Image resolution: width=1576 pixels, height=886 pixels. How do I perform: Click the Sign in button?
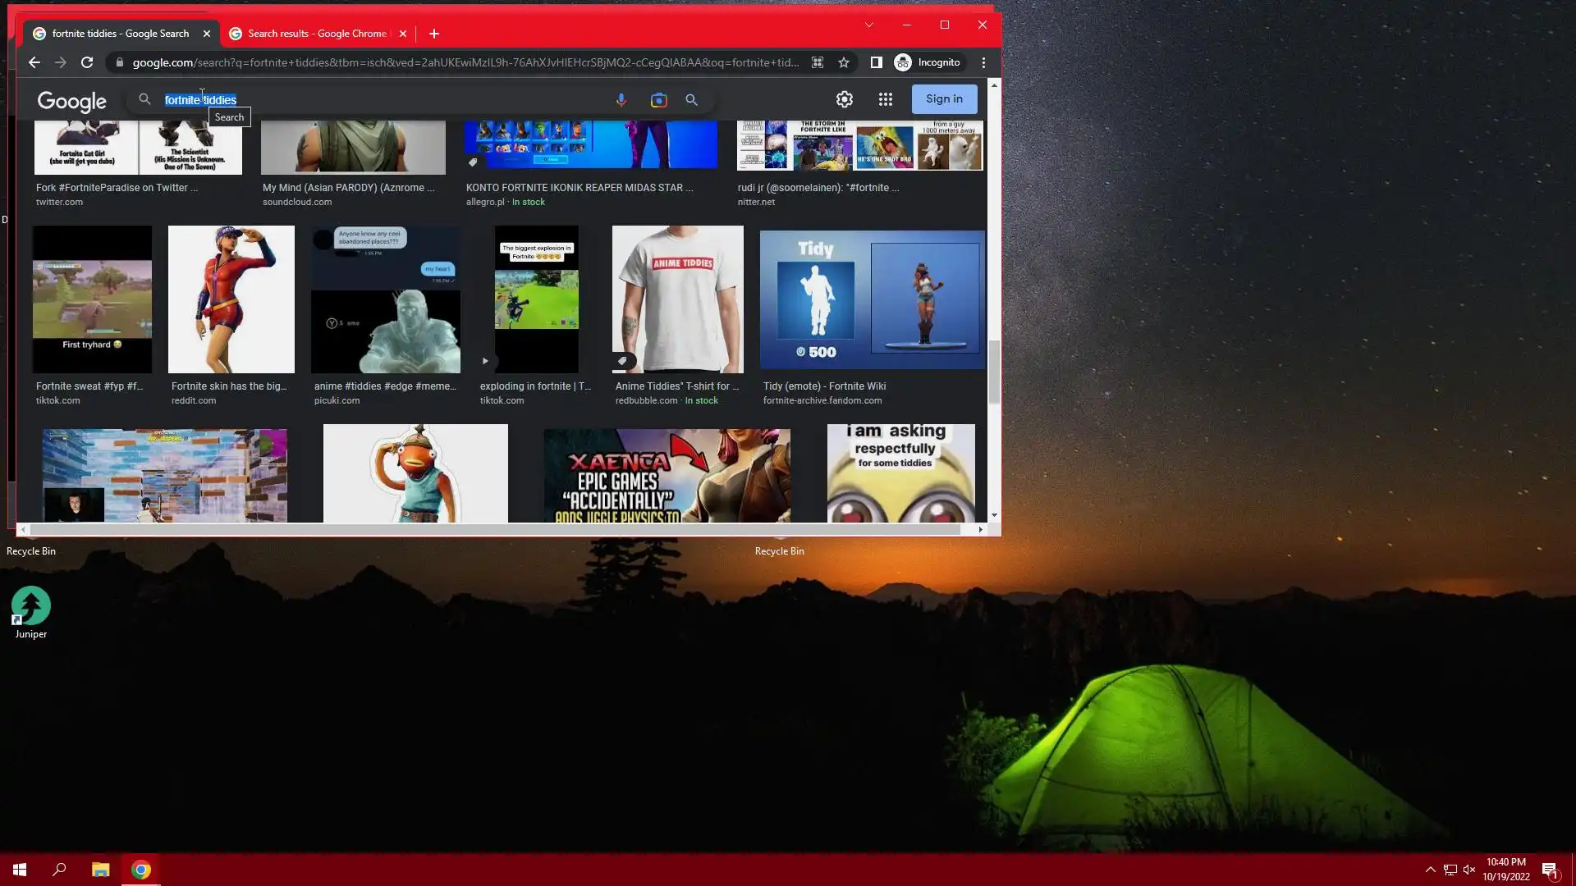pyautogui.click(x=944, y=99)
